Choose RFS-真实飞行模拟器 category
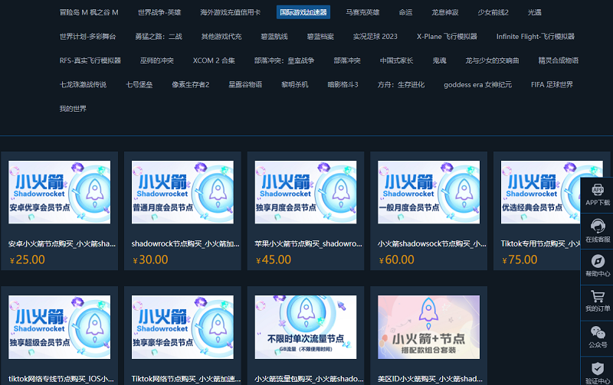The width and height of the screenshot is (613, 385). [x=90, y=60]
